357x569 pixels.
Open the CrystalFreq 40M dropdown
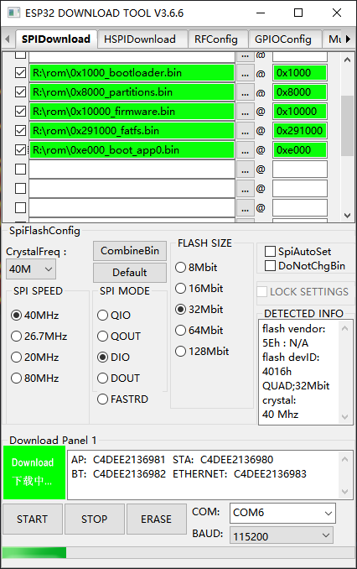pos(31,269)
